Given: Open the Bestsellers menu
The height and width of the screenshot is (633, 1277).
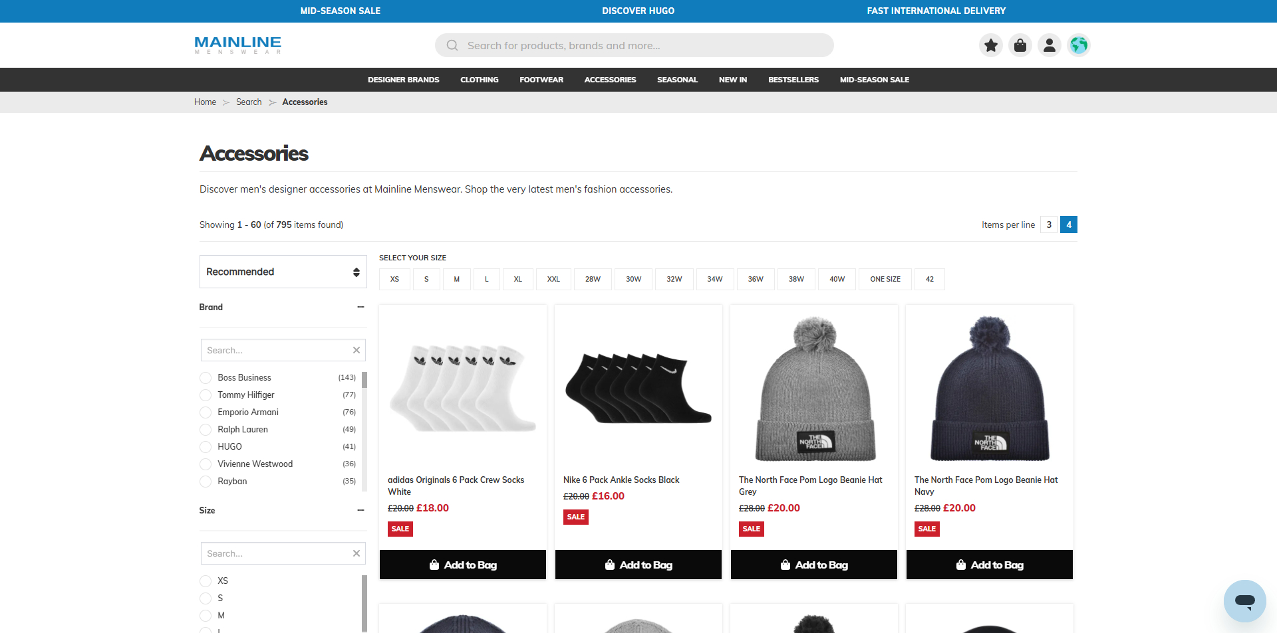Looking at the screenshot, I should click(793, 80).
